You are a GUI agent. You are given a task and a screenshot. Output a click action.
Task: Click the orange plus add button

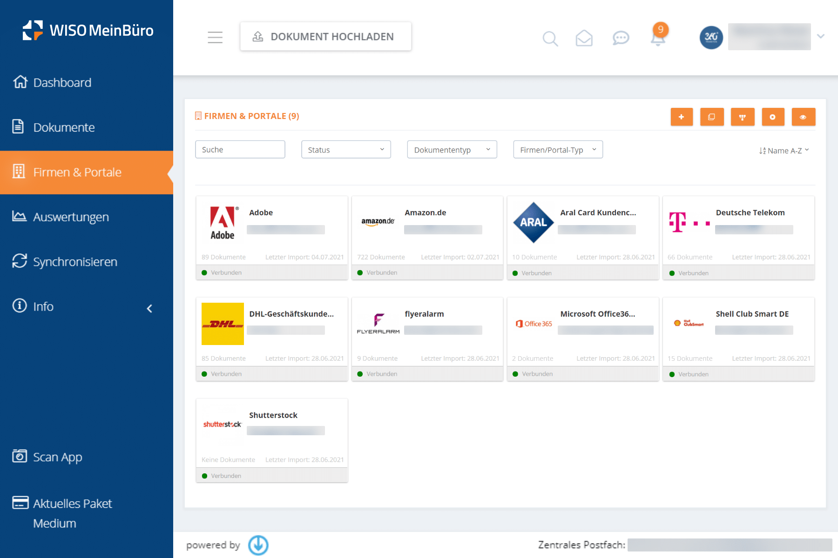(682, 117)
